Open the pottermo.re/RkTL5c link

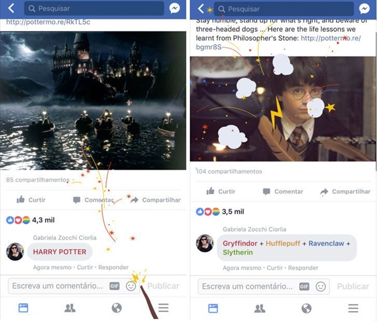(x=48, y=22)
